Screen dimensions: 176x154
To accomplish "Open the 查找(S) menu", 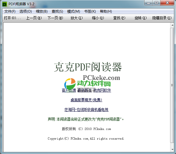I will [x=57, y=11].
